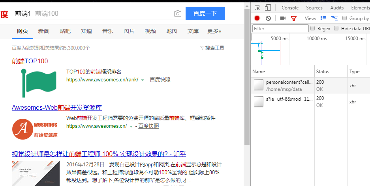Open the 视频 video tab
Image resolution: width=370 pixels, height=186 pixels.
(150, 31)
